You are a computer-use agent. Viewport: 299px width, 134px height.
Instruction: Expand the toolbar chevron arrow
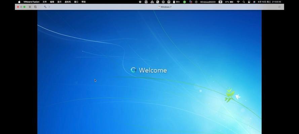click(49, 7)
